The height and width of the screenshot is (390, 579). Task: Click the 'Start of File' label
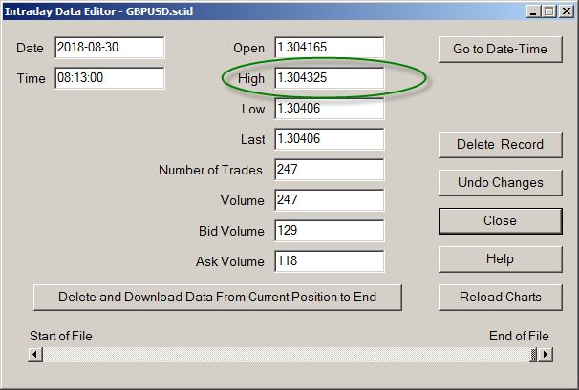pos(61,337)
